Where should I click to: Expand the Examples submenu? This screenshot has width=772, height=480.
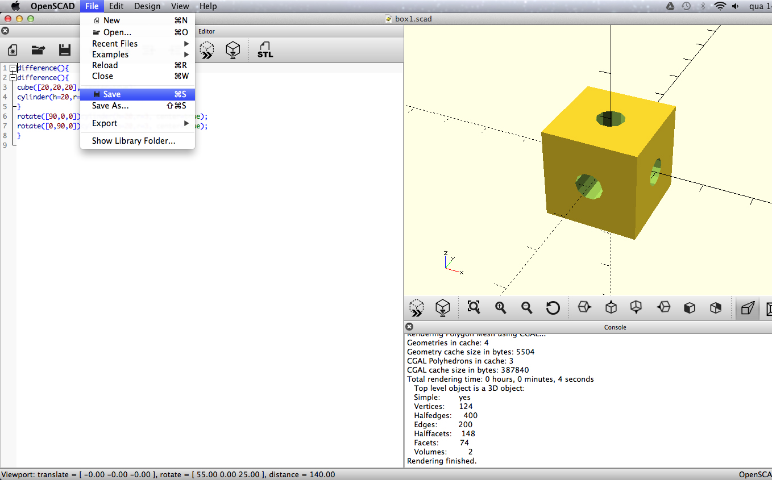click(x=138, y=55)
